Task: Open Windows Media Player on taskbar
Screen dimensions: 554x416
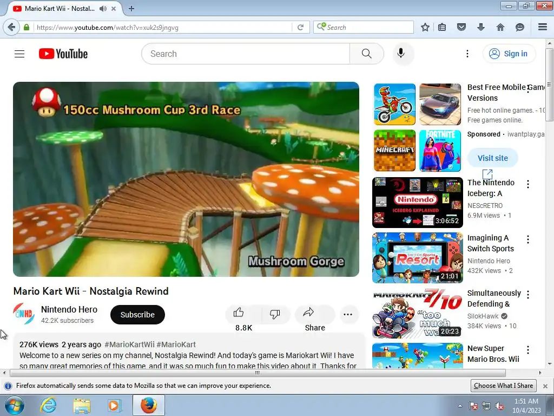Action: click(x=114, y=405)
